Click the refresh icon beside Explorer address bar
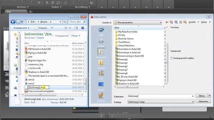Viewport: 214px width, 120px height. (x=65, y=22)
